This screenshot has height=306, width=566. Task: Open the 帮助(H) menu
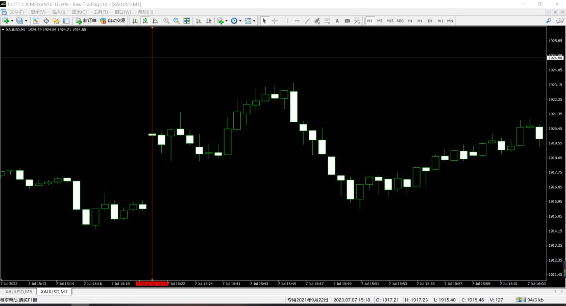coord(145,12)
